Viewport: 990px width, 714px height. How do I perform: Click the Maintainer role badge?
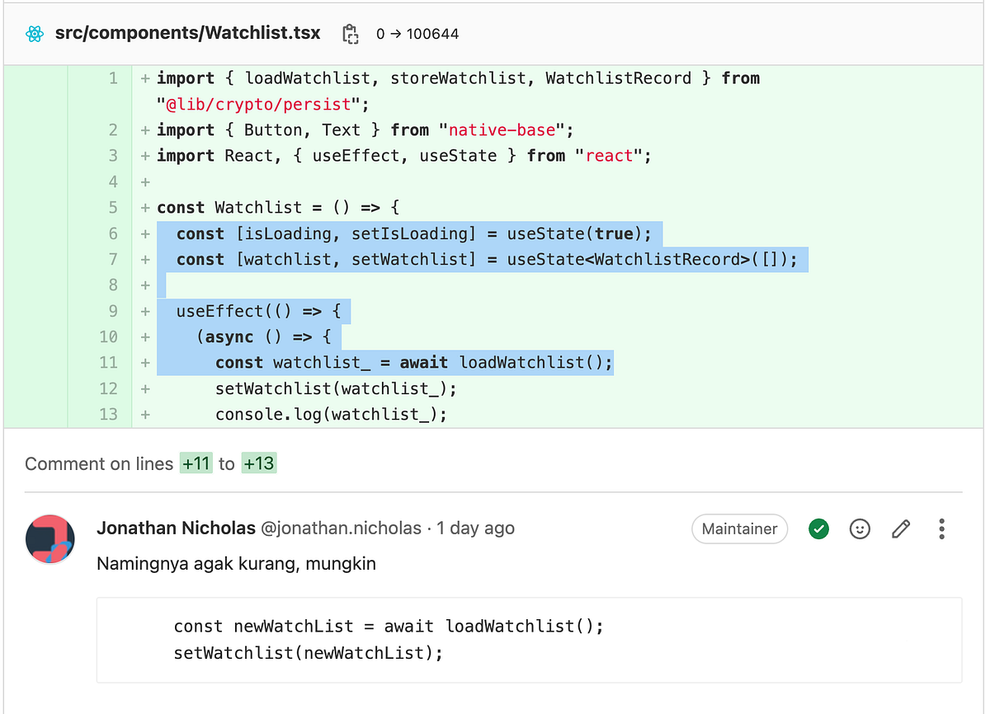tap(739, 528)
